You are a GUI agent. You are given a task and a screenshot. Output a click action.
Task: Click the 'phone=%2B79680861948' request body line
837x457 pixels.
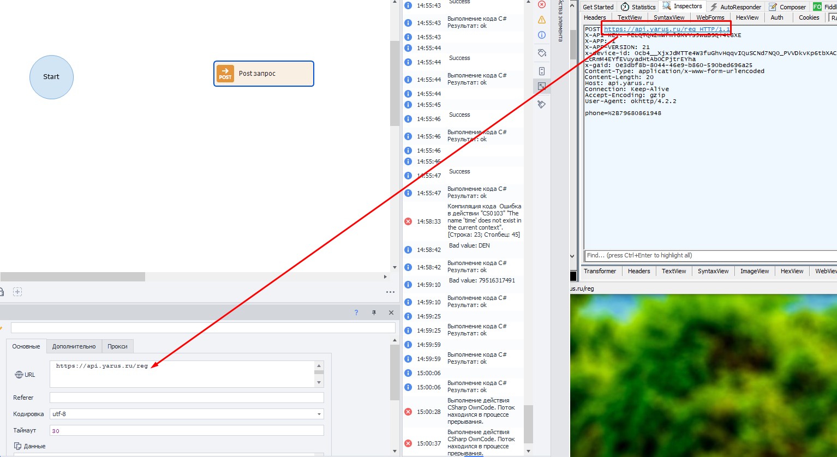click(x=623, y=113)
